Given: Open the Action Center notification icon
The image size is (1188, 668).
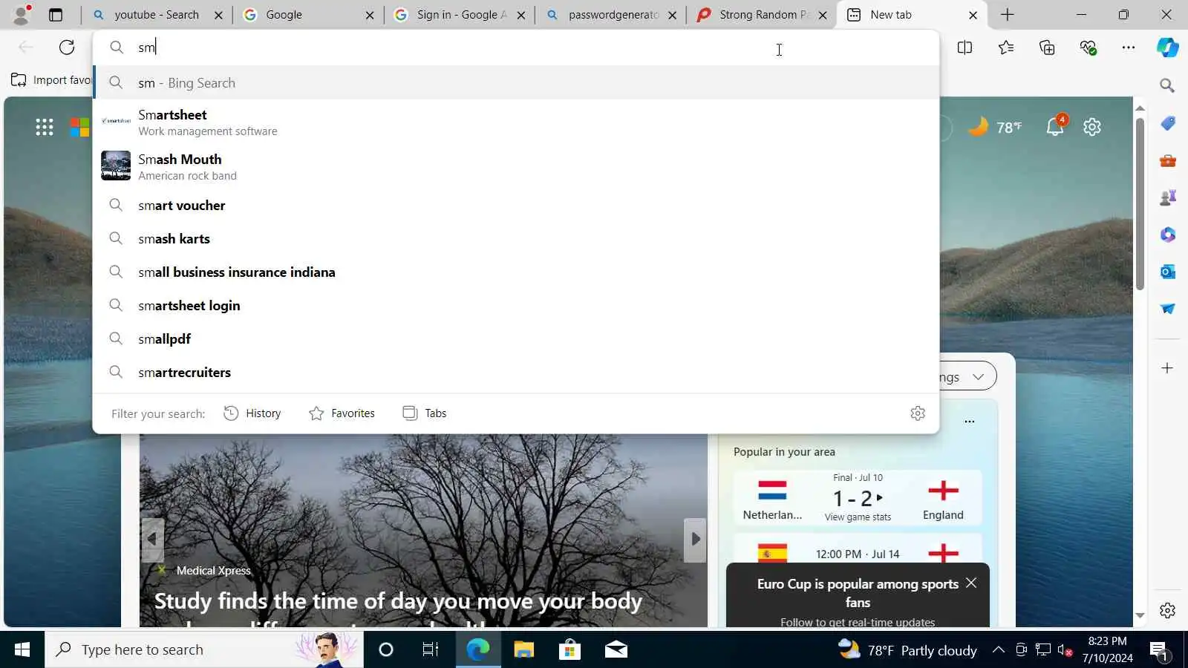Looking at the screenshot, I should [1159, 651].
